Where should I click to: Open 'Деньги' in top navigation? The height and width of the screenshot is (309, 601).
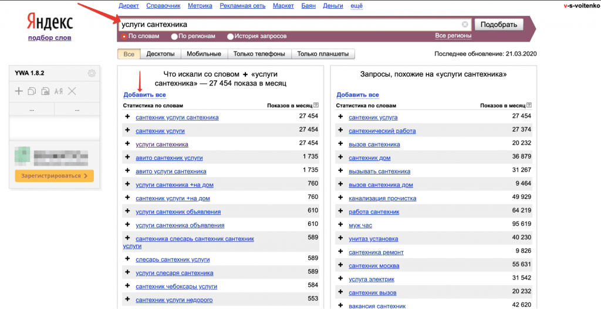click(333, 6)
